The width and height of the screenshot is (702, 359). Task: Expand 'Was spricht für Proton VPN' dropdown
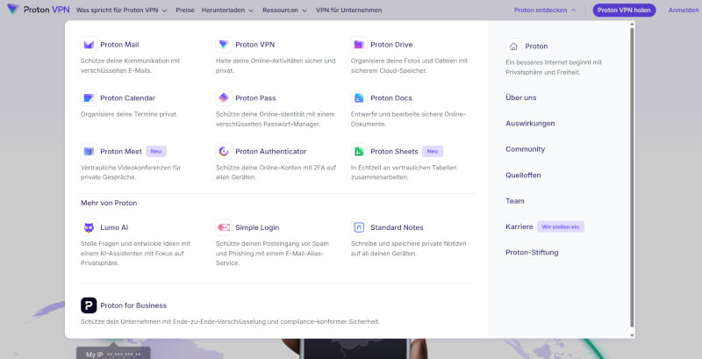click(122, 10)
